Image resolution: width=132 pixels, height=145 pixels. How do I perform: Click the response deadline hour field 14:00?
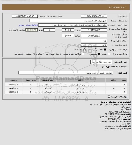coord(68,30)
